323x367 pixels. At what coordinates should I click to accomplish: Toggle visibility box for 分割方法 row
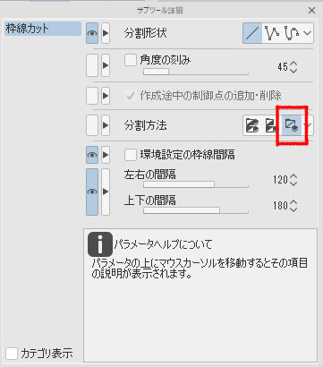pyautogui.click(x=92, y=125)
